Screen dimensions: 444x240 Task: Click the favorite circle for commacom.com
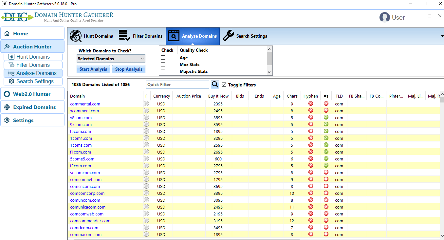tap(146, 234)
